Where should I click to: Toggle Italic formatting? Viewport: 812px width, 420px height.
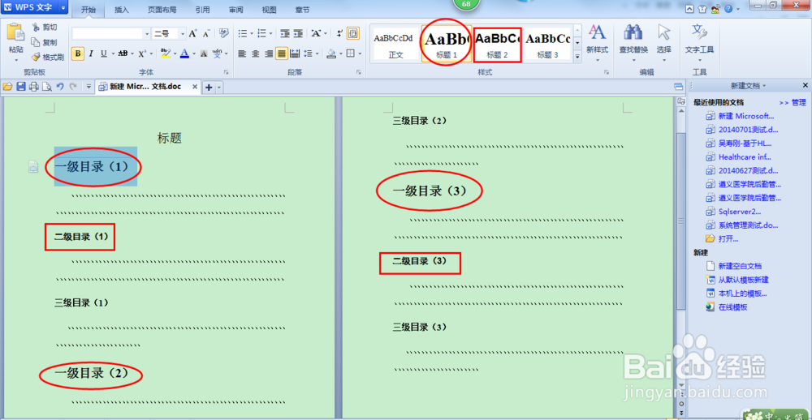coord(91,54)
